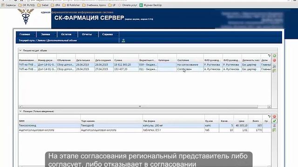Click budget cell 039 - бюдже...
Screen dimensions: 298x167
[x=148, y=65]
